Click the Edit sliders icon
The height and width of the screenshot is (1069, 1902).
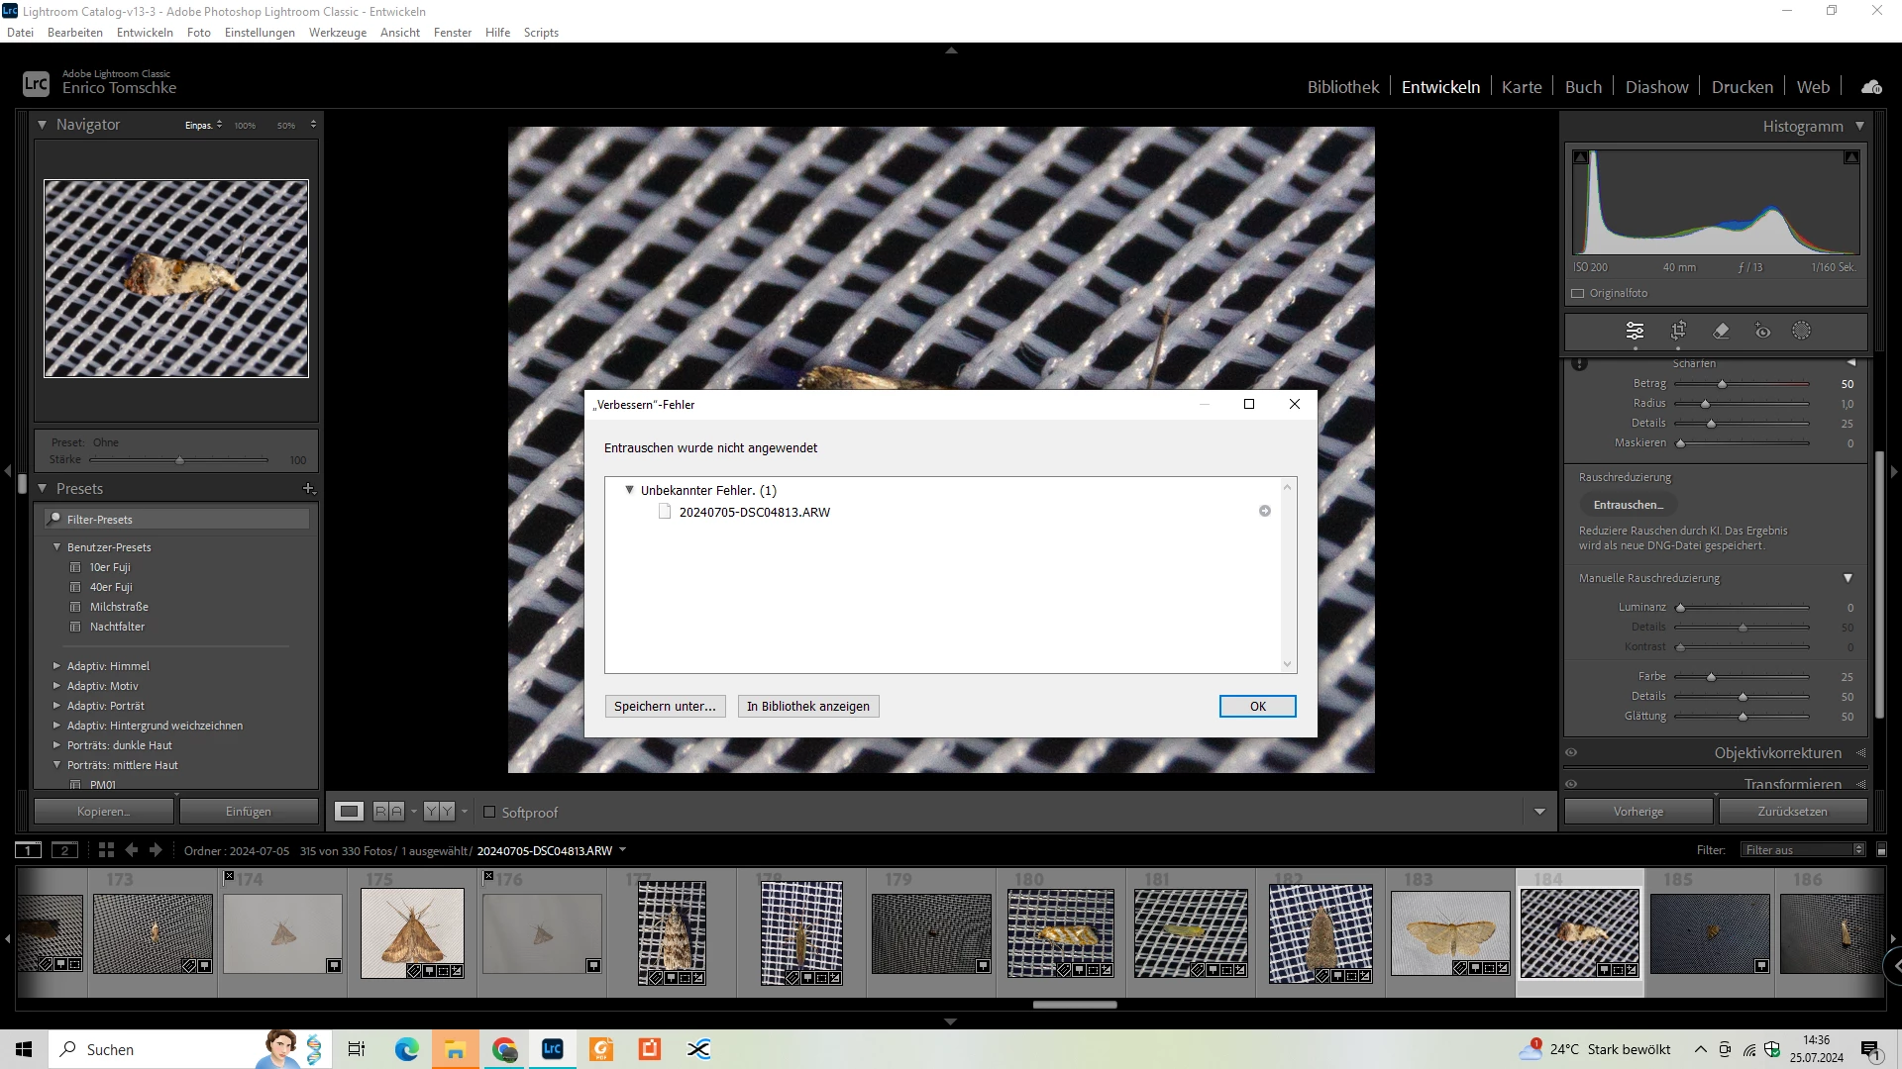[1635, 331]
